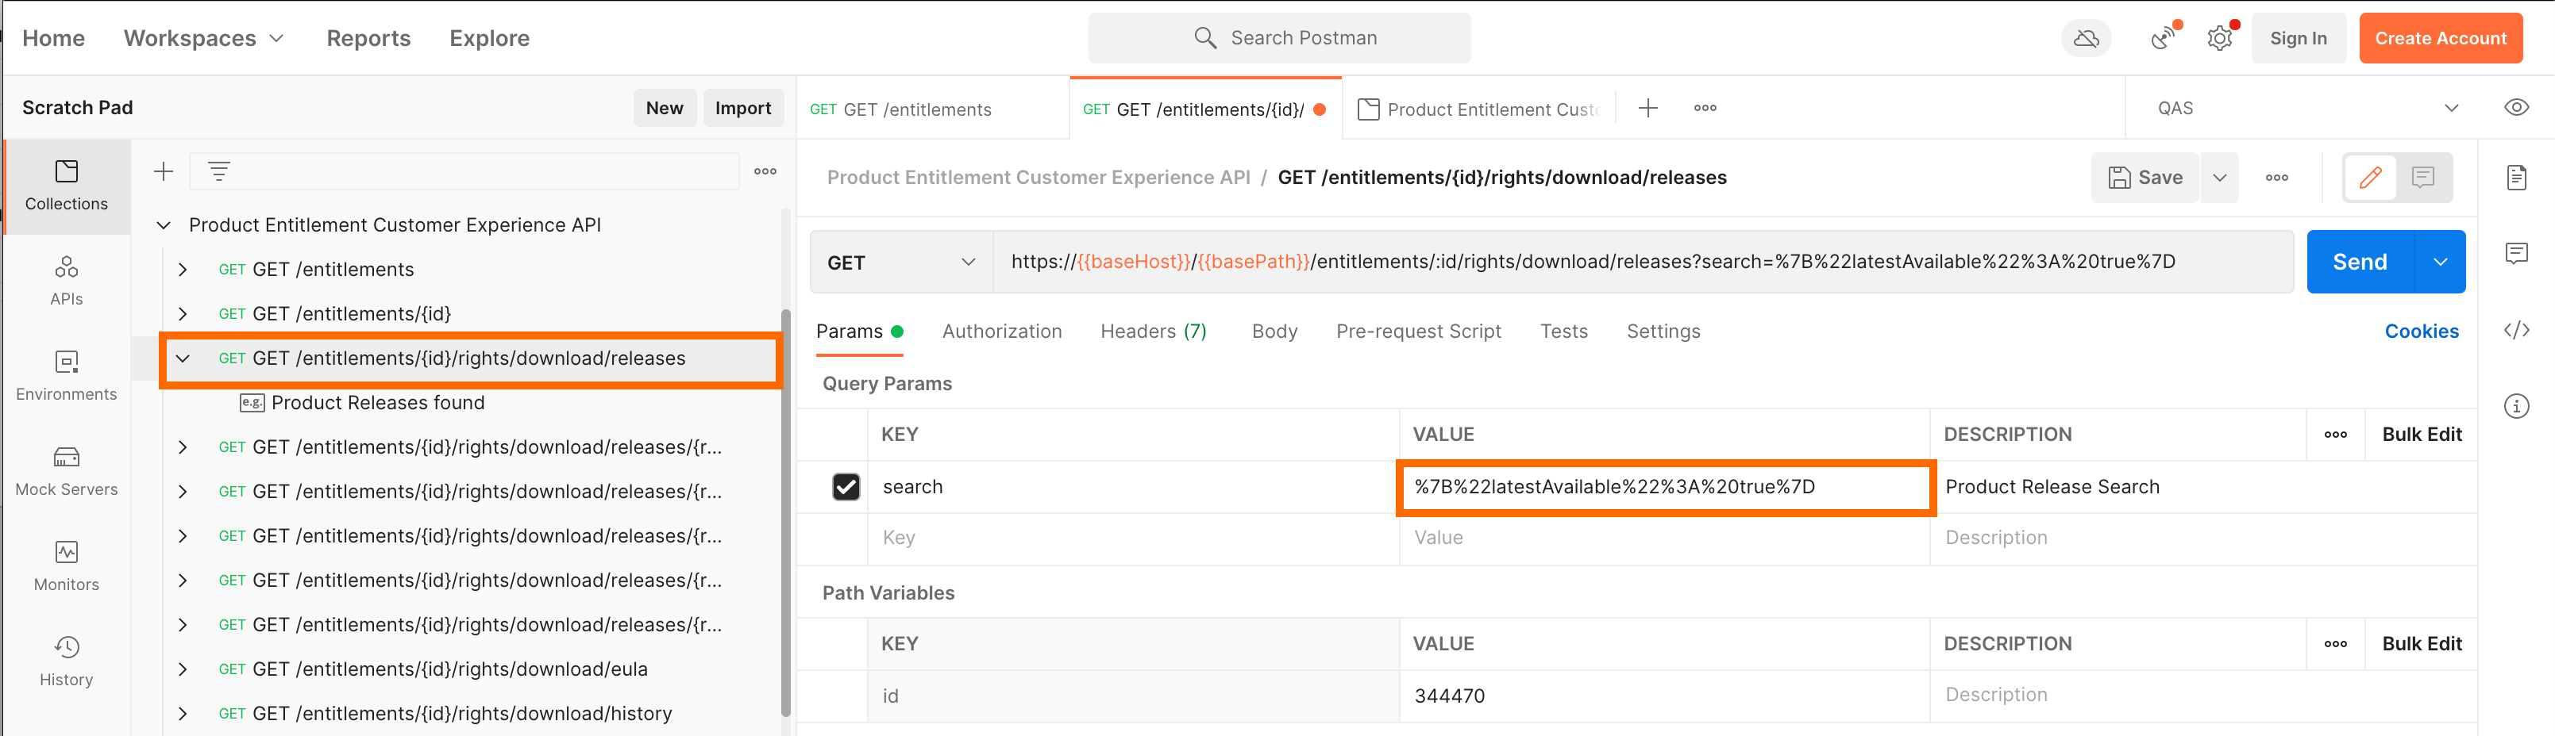Switch to the Tests tab
Image resolution: width=2555 pixels, height=736 pixels.
click(1564, 332)
